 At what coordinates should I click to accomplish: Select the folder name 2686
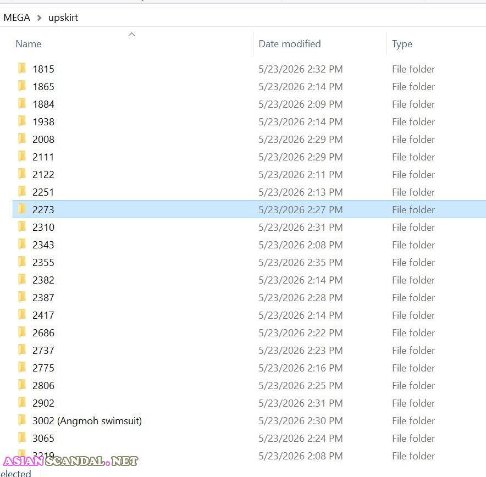pos(43,332)
